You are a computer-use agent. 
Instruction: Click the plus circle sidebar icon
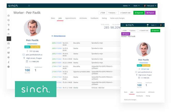[8, 20]
